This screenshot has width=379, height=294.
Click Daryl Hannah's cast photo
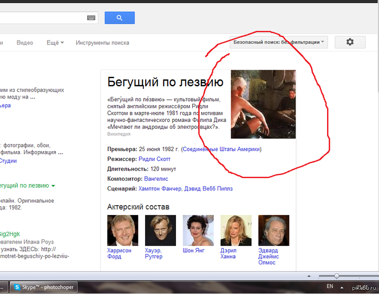[x=236, y=230]
